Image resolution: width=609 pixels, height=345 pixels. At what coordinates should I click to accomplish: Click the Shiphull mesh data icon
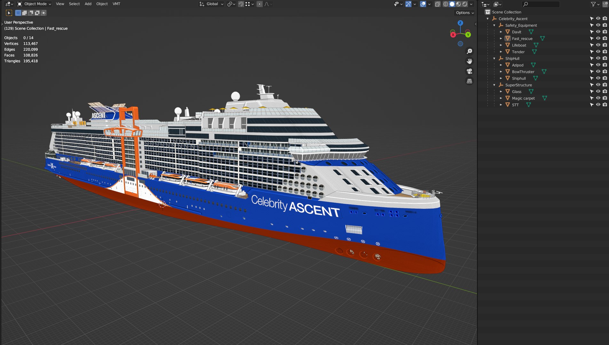(535, 78)
